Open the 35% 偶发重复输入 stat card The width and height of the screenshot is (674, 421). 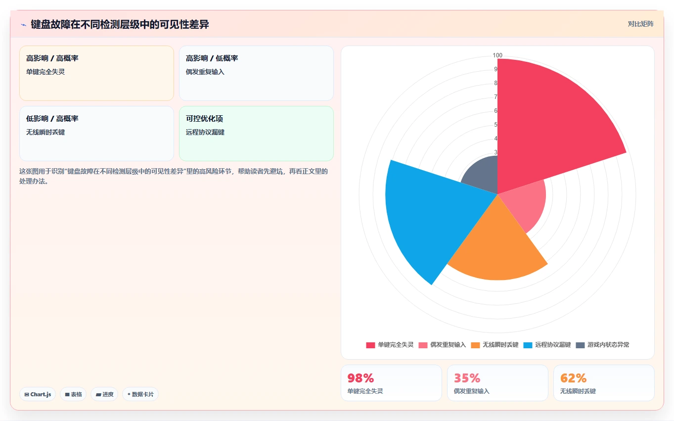tap(497, 383)
